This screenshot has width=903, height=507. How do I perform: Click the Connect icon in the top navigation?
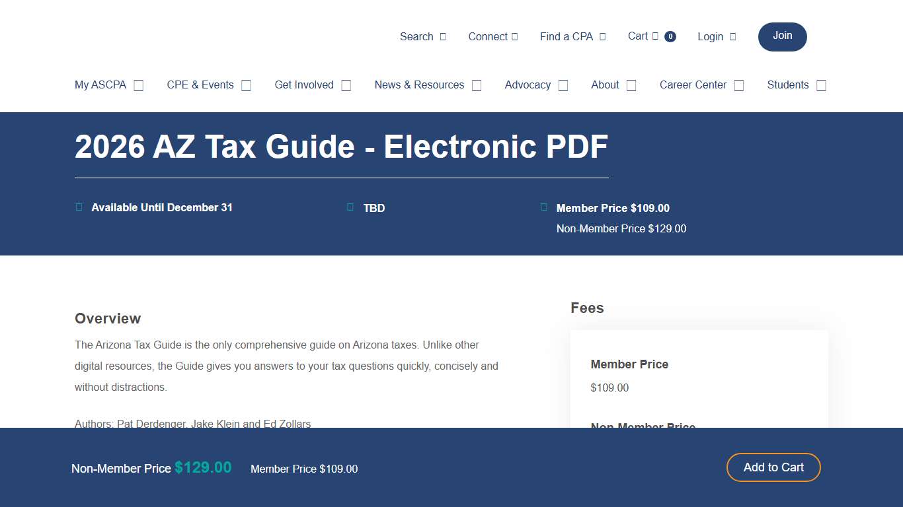514,36
